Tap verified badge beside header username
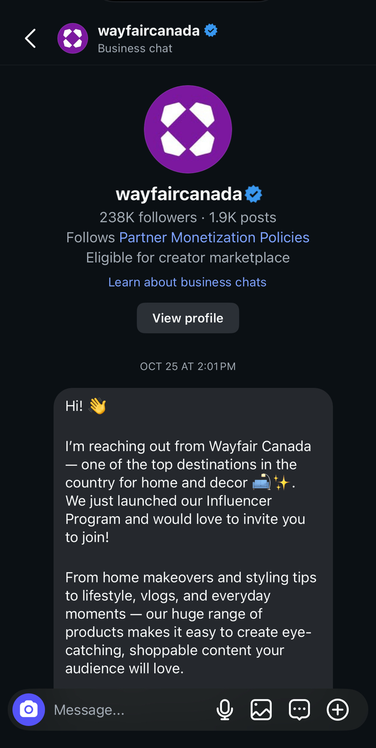The image size is (376, 748). pyautogui.click(x=211, y=30)
